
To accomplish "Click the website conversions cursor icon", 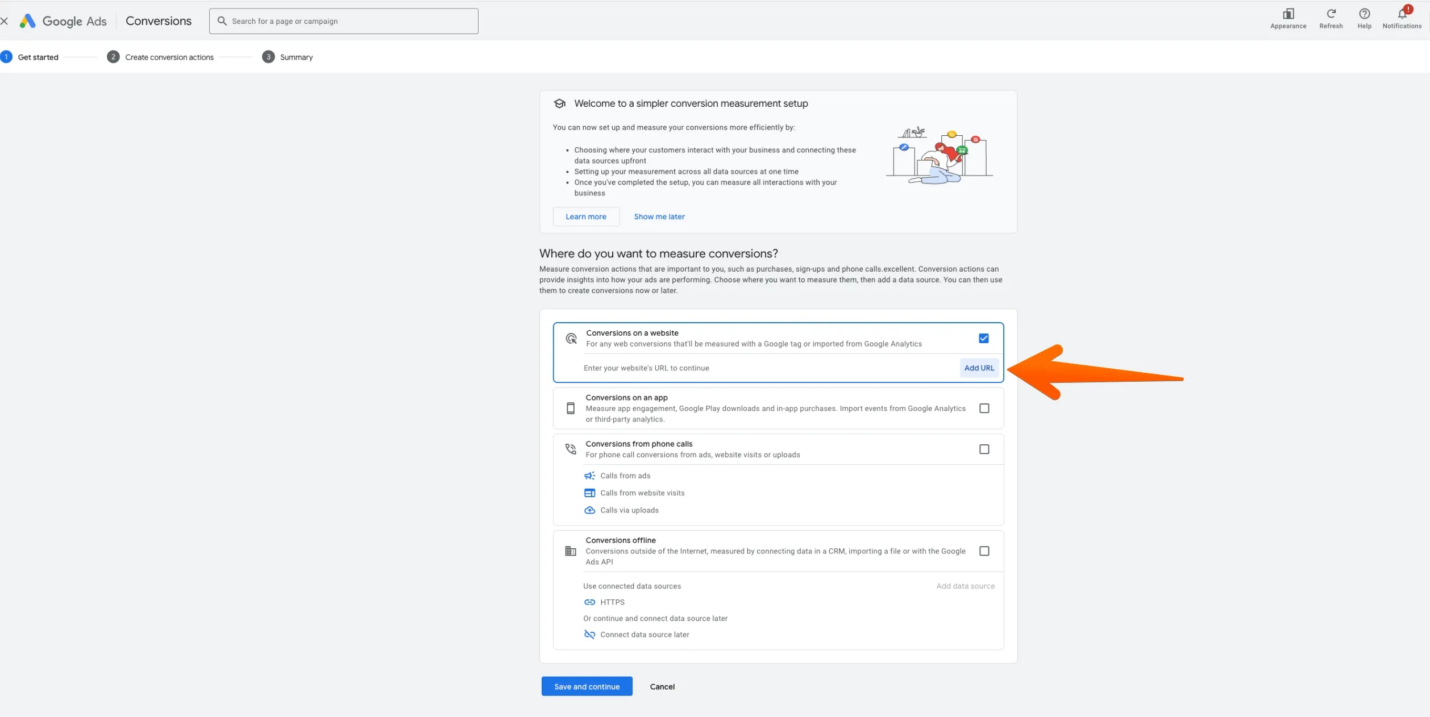I will click(x=571, y=339).
